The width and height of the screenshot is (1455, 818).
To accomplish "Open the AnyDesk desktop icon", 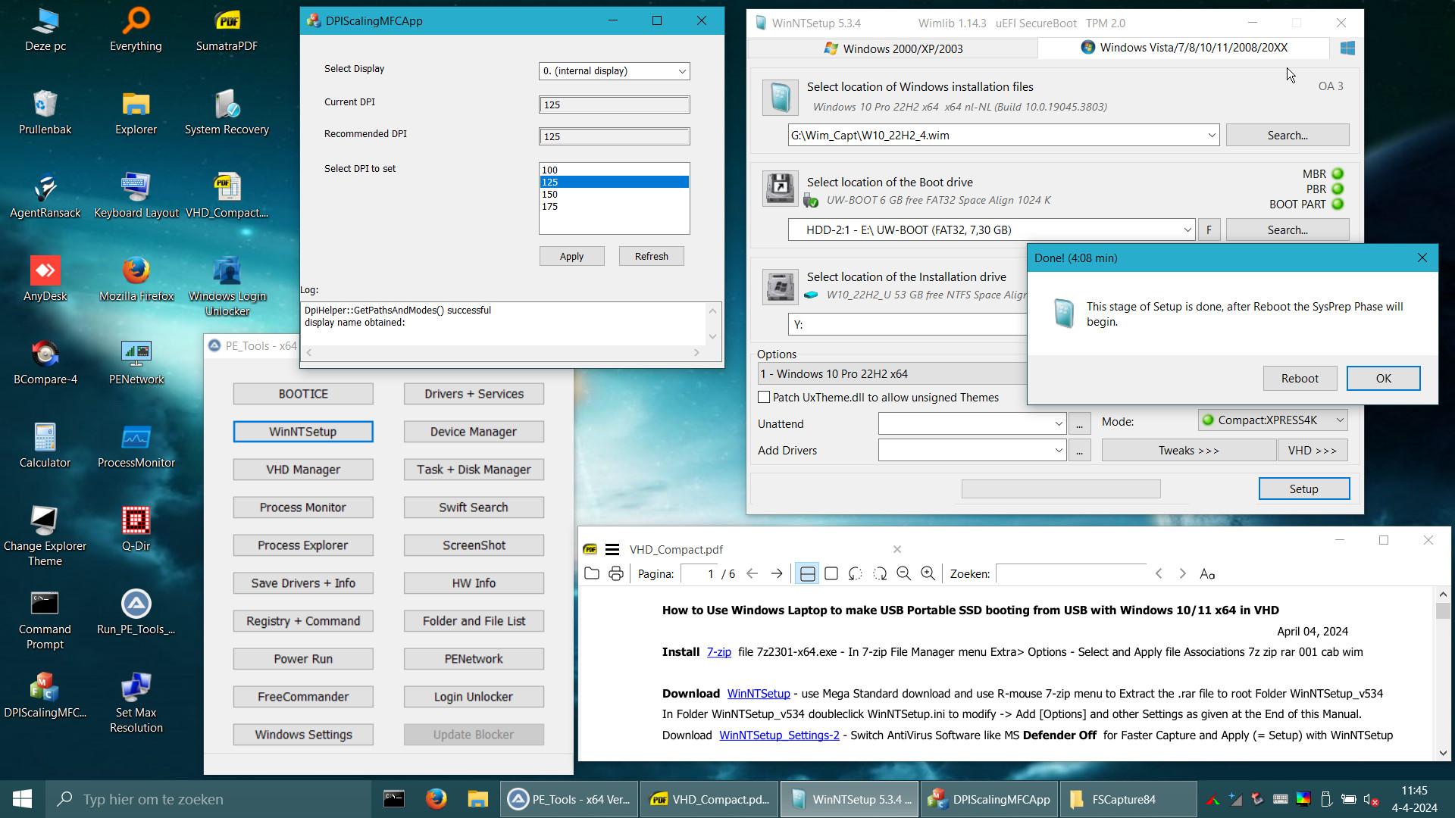I will click(45, 271).
